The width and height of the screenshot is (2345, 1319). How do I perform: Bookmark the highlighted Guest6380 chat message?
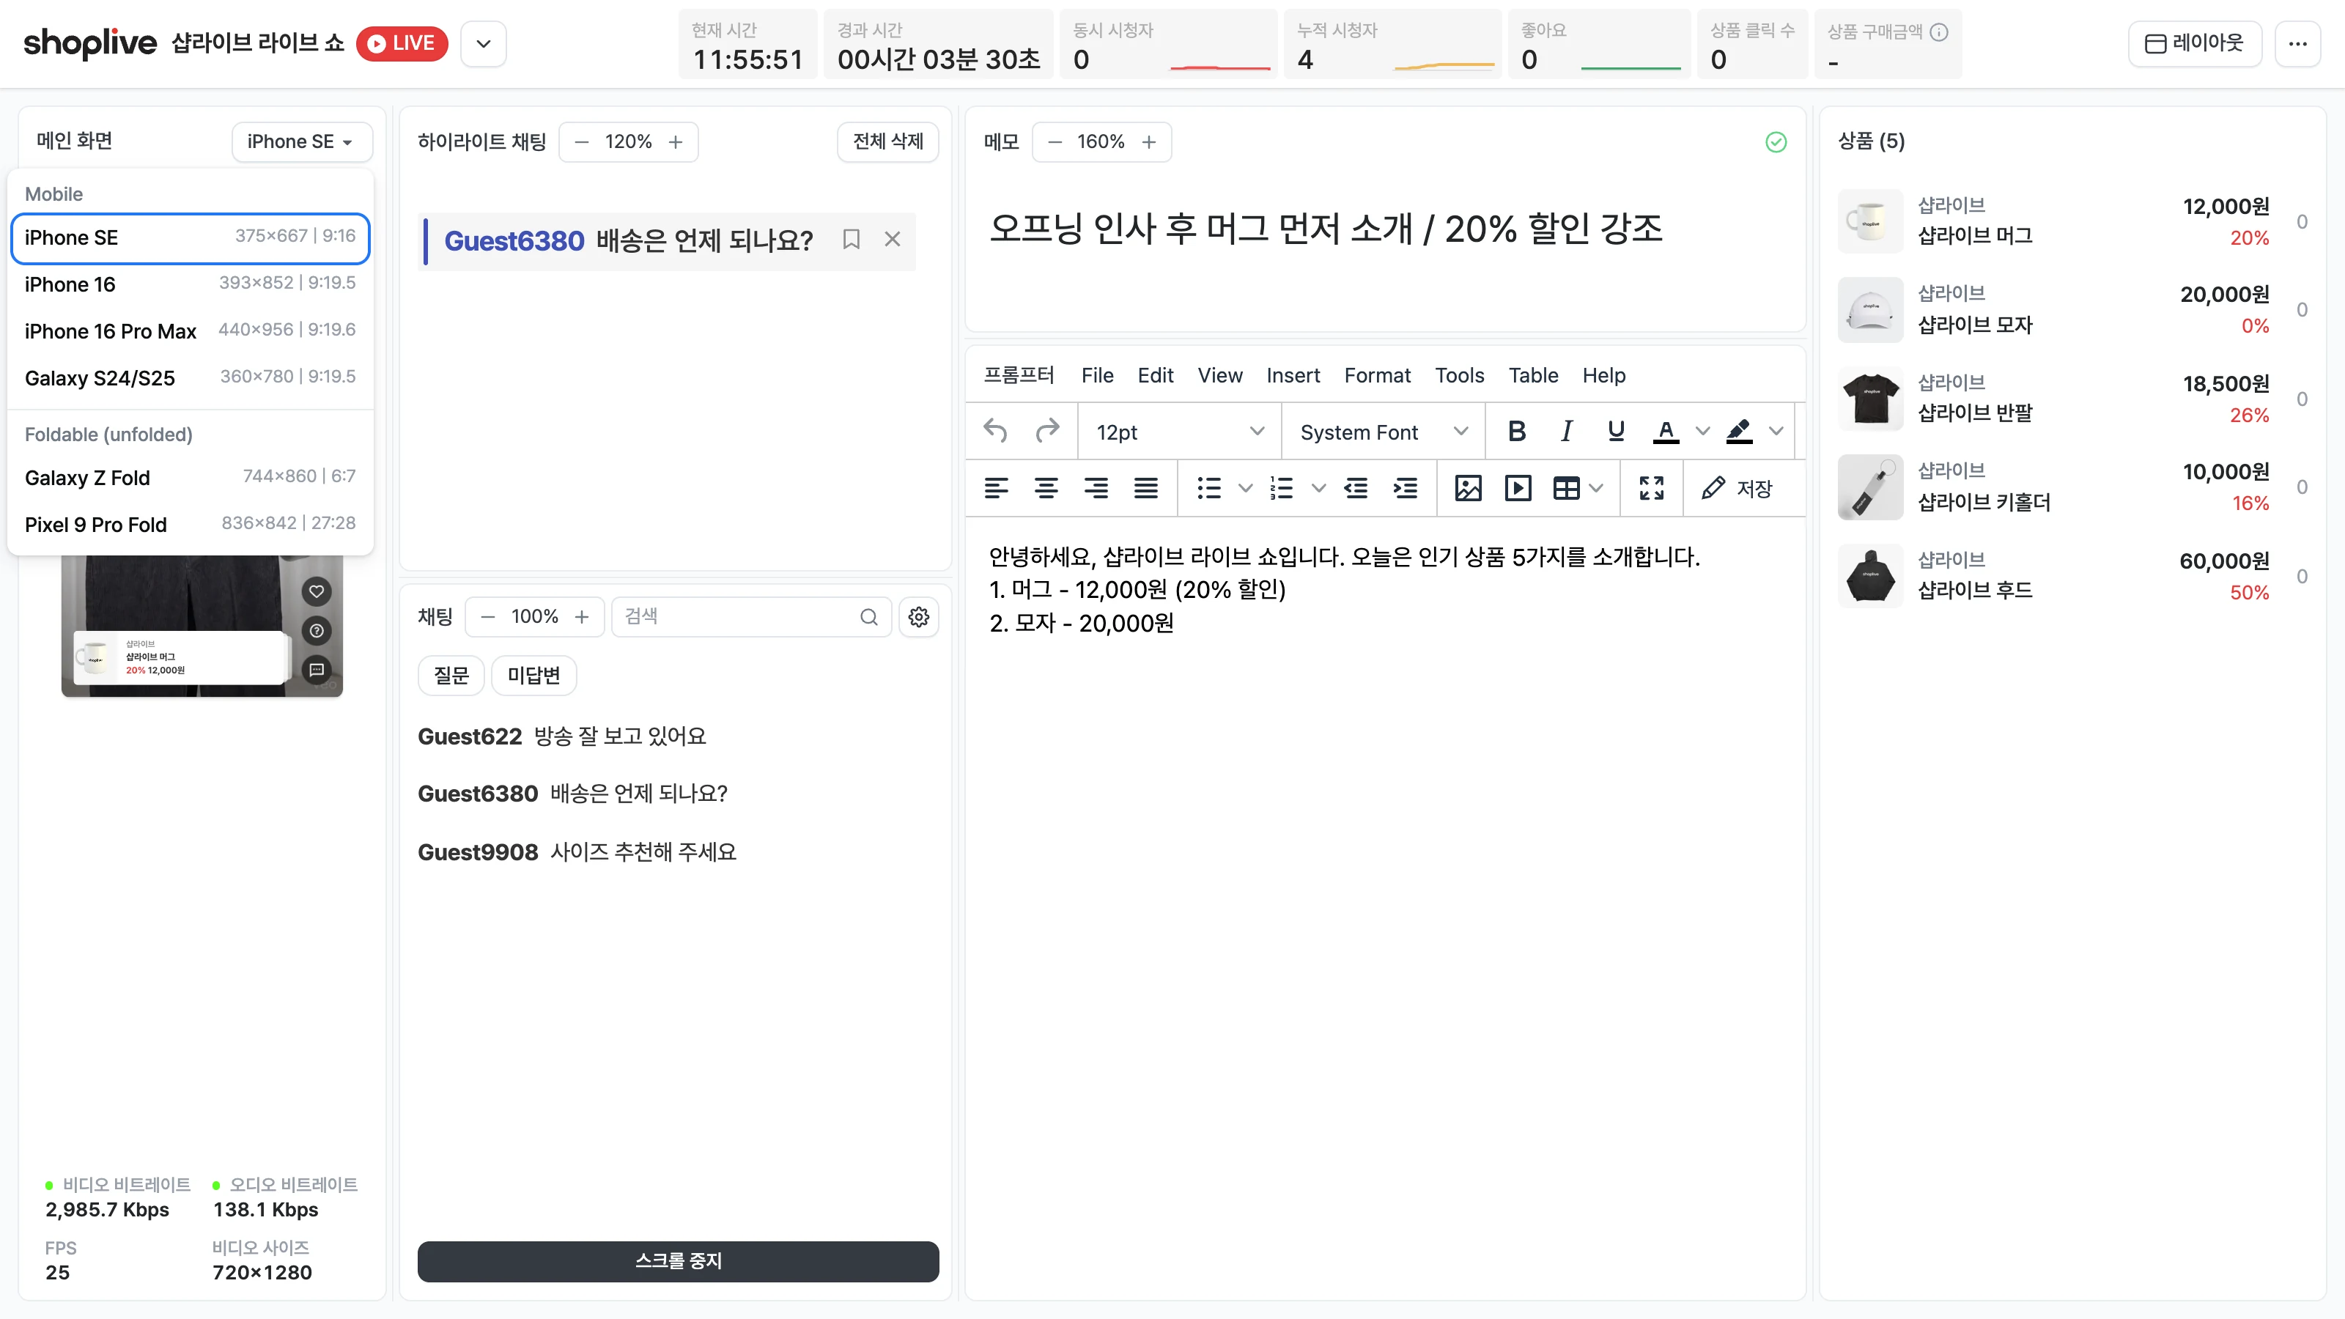851,240
